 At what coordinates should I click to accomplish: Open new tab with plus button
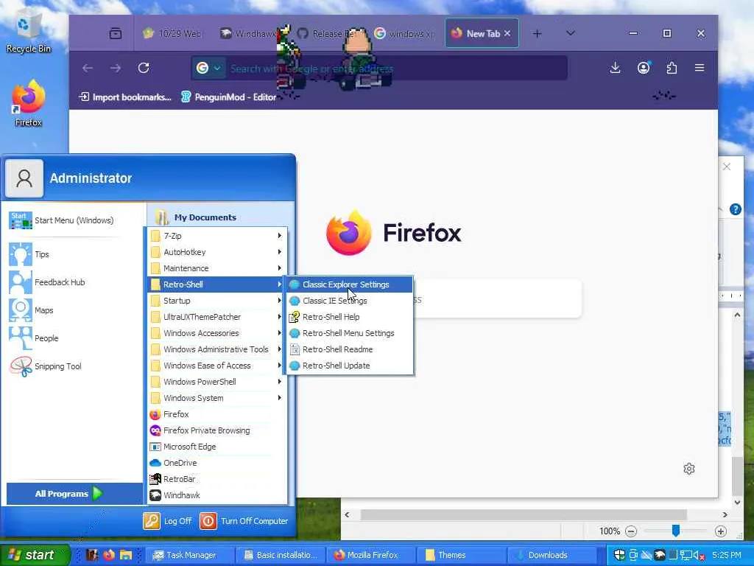tap(537, 34)
